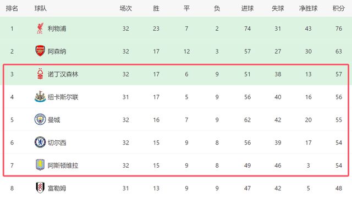Click the 场次 column header
352x198 pixels.
(x=126, y=9)
